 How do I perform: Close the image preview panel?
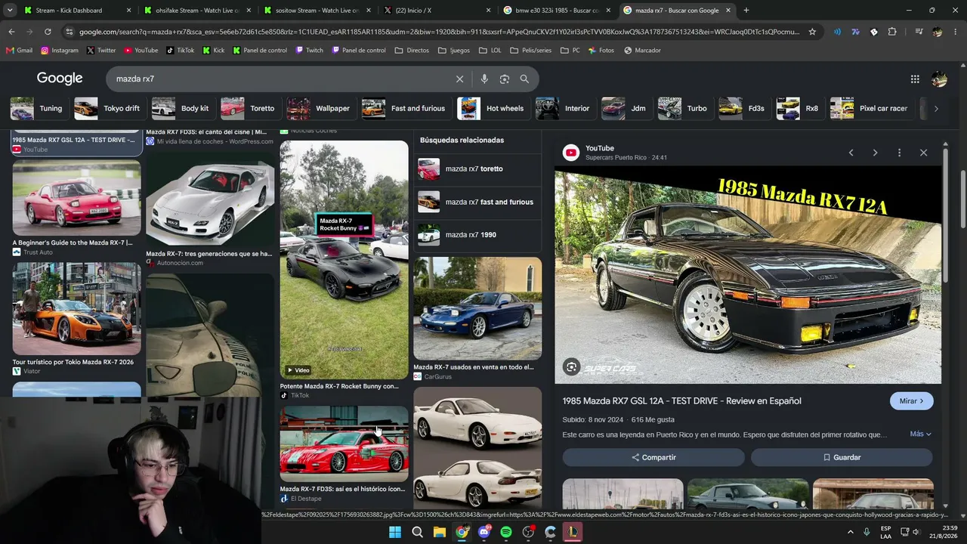923,153
